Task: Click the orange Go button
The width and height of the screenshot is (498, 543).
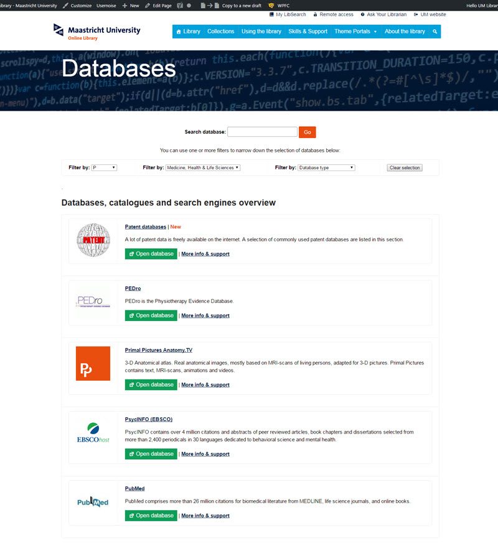Action: click(308, 132)
